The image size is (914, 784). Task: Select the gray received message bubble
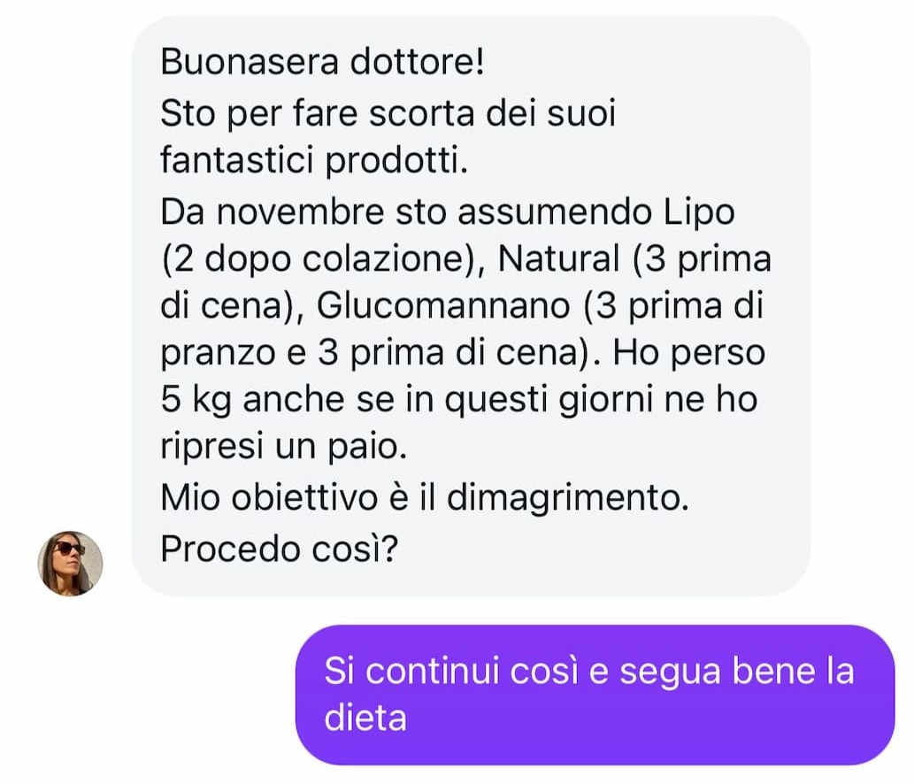pyautogui.click(x=471, y=306)
